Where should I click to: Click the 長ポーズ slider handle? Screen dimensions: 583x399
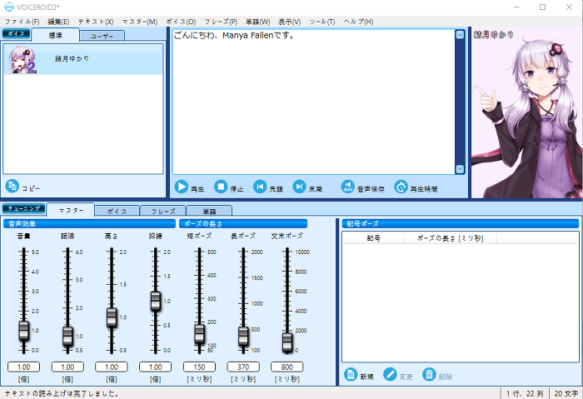243,337
